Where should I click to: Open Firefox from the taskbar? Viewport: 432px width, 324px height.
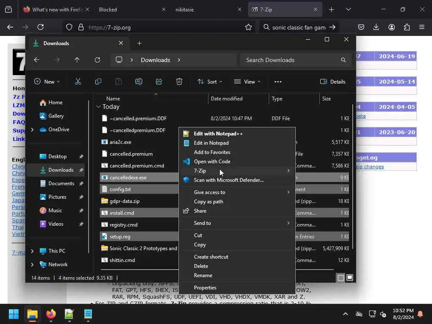(x=51, y=314)
